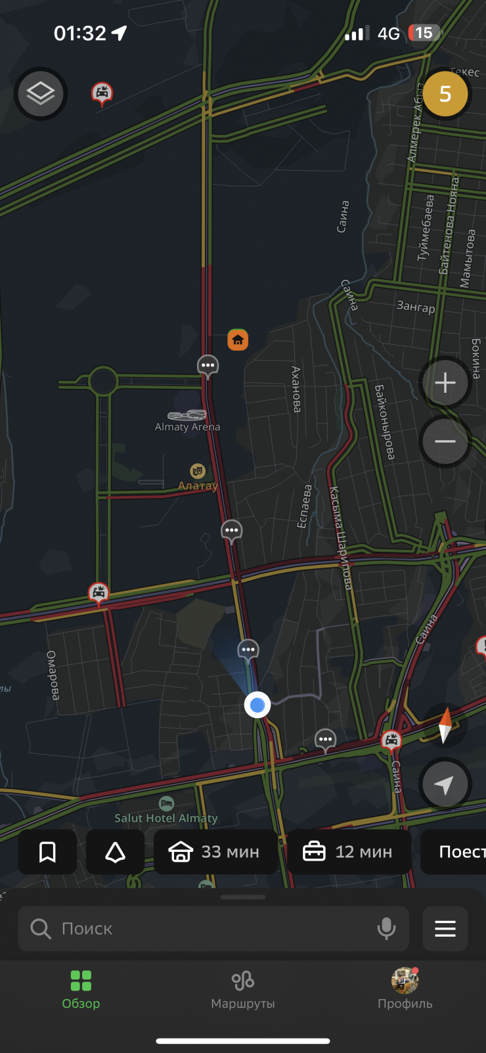Viewport: 486px width, 1053px height.
Task: Open the Профиль tab
Action: tap(405, 989)
